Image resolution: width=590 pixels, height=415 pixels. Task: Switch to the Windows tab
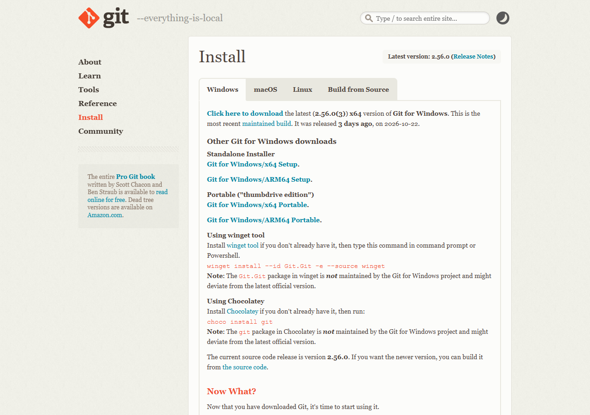click(x=223, y=89)
